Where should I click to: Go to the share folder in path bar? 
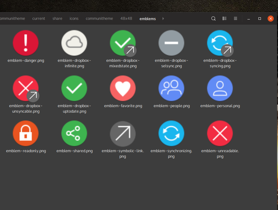pyautogui.click(x=57, y=19)
